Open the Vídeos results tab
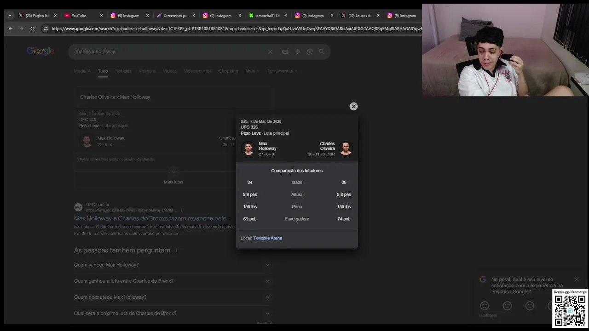 point(170,71)
